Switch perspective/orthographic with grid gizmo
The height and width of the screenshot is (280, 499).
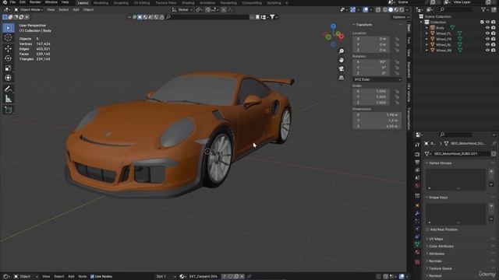point(342,78)
